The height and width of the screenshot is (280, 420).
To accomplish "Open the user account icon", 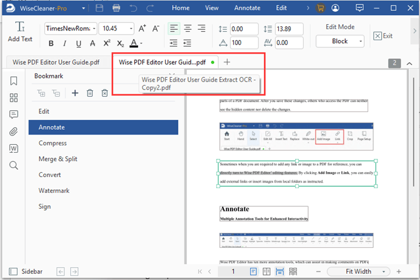I will pyautogui.click(x=335, y=8).
